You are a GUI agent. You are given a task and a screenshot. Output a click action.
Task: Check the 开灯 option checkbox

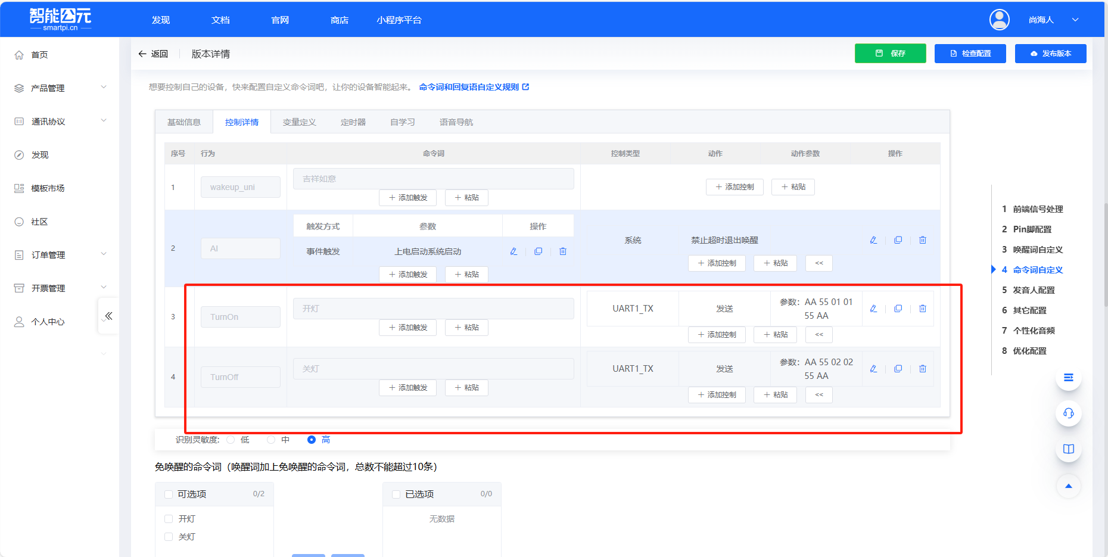coord(169,519)
